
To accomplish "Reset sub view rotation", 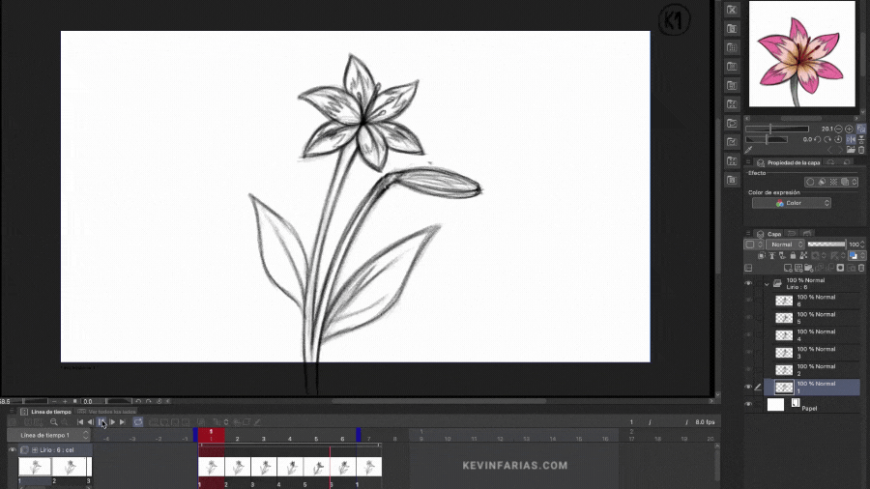I will point(838,140).
